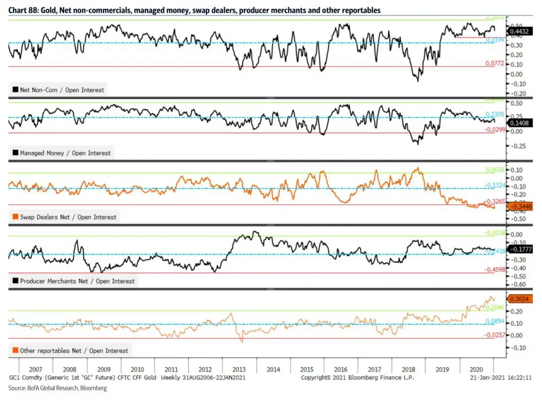Viewport: 542px width, 409px height.
Task: Click the 2009 year label on the time axis
Action: [104, 369]
